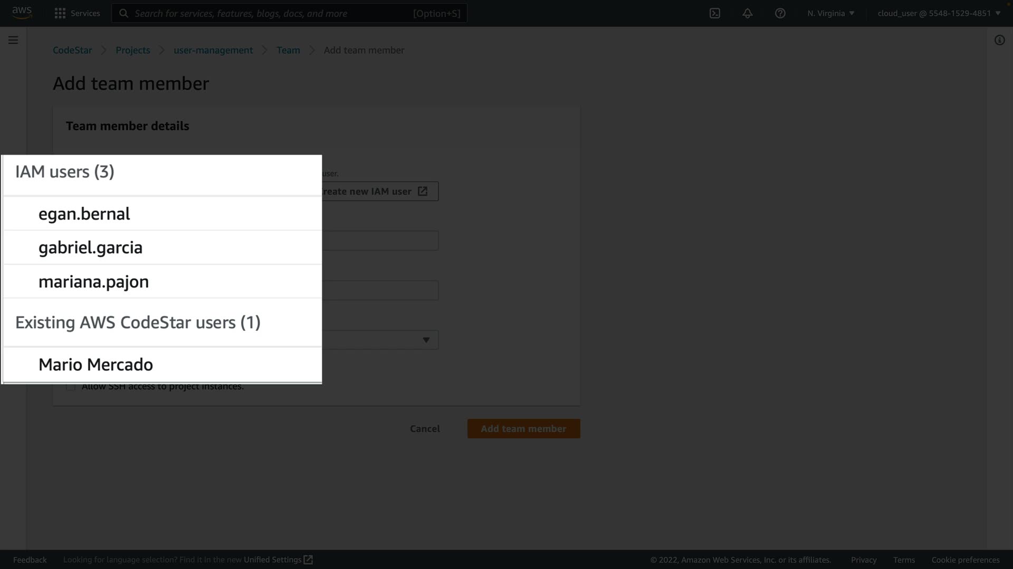This screenshot has width=1013, height=569.
Task: Toggle Allow SSH access checkbox
Action: click(71, 387)
